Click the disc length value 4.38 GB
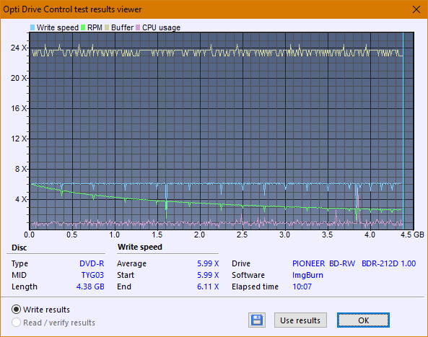Viewport: 428px width, 337px height. (x=90, y=286)
